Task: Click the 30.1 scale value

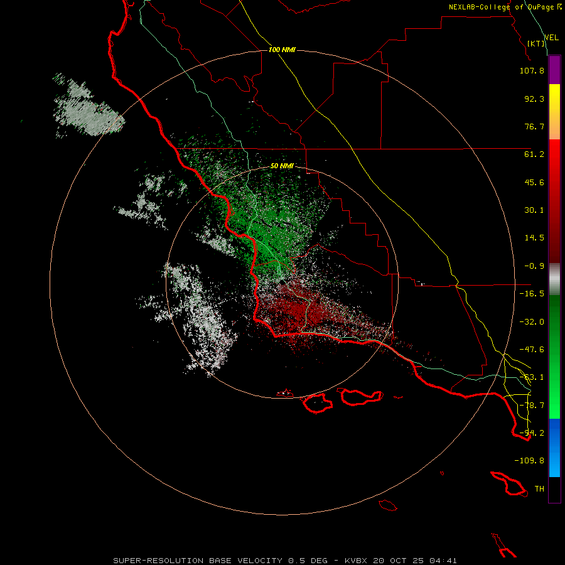Action: 534,210
